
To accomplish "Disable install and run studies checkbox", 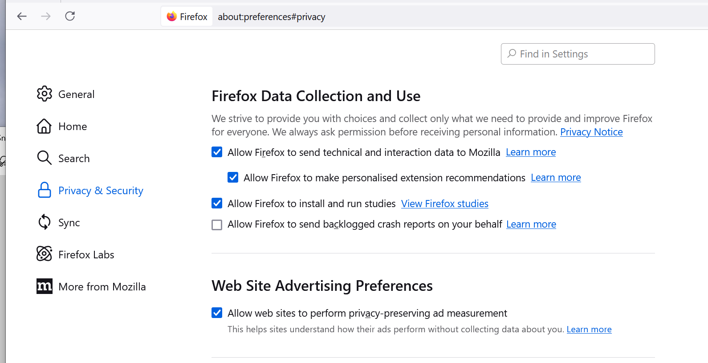I will 217,204.
